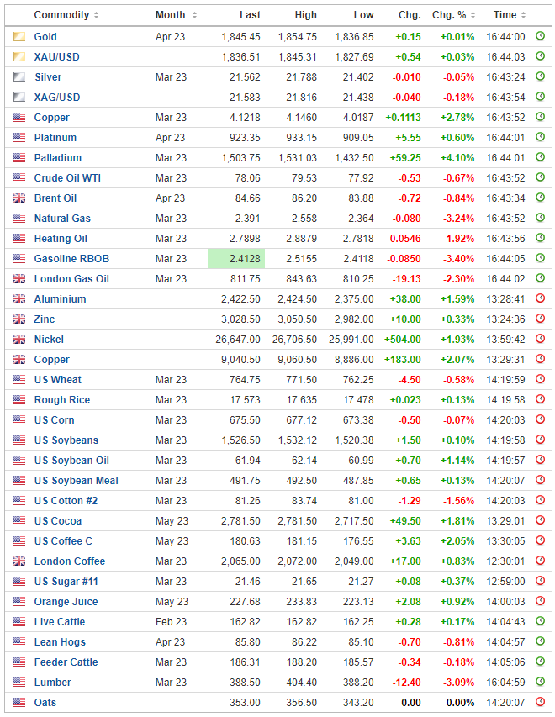
Task: Open US Cotton #2 link
Action: coord(66,501)
